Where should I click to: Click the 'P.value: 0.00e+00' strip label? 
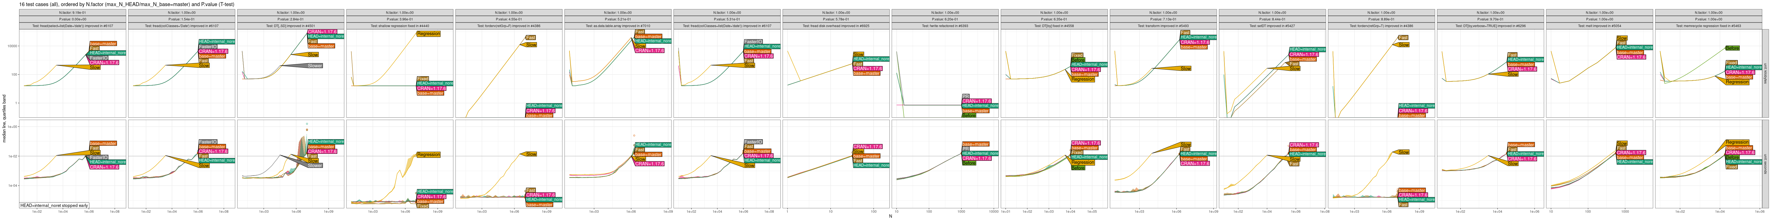click(73, 19)
